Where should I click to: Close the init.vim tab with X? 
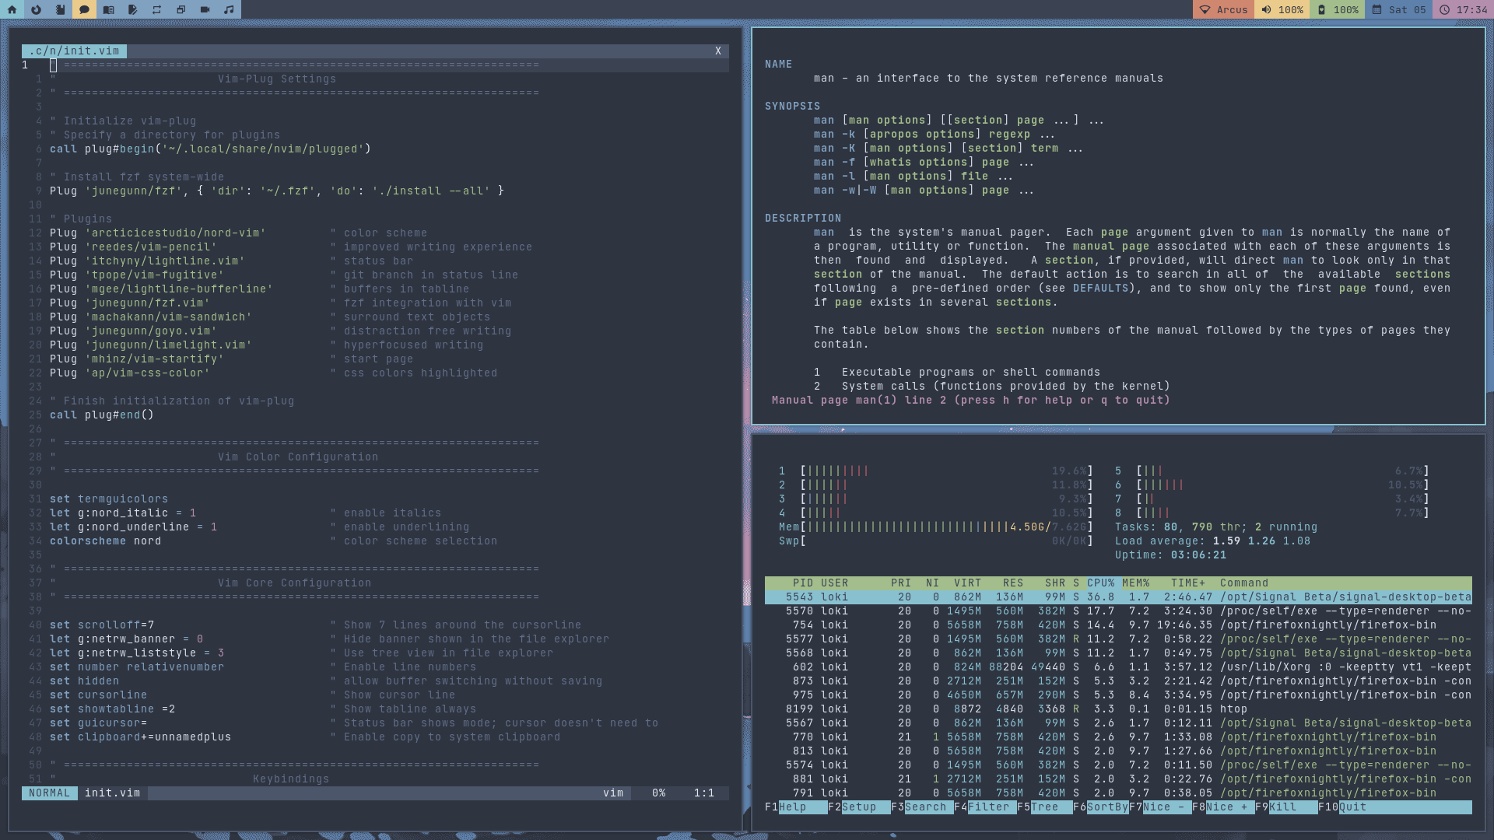point(717,51)
